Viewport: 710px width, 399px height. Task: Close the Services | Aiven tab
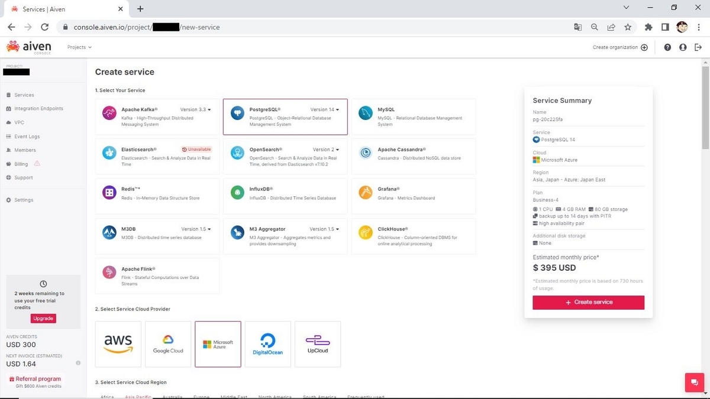pos(120,9)
